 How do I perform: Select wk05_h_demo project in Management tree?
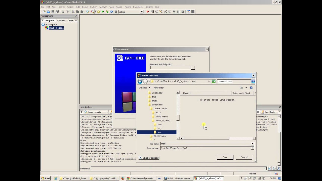coord(56,28)
